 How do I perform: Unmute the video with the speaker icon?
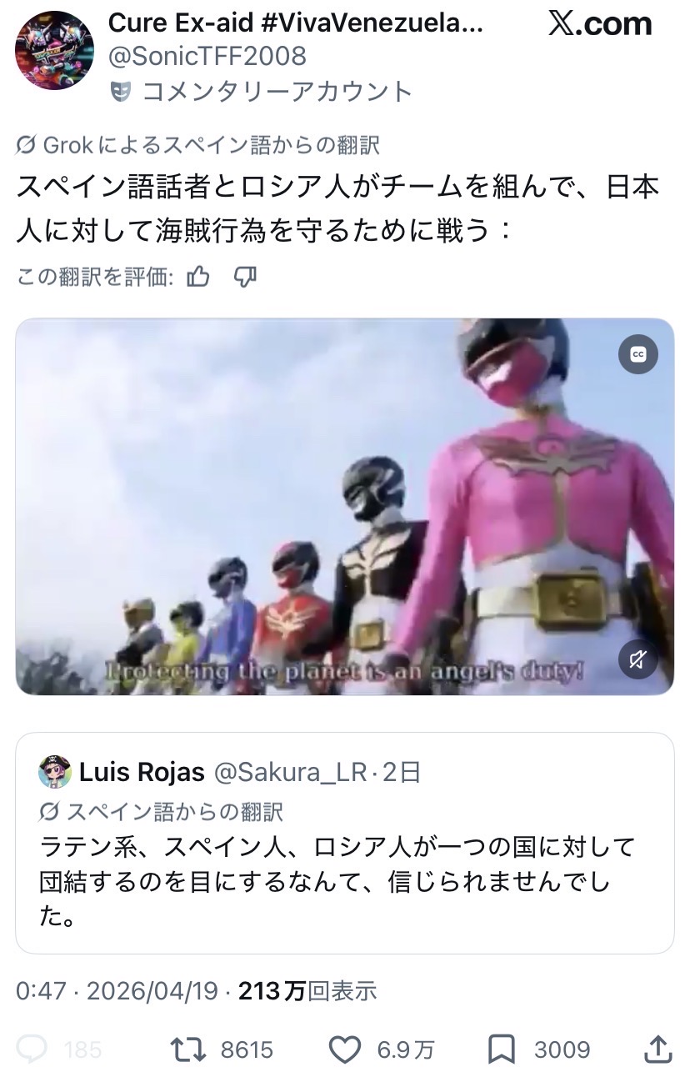pyautogui.click(x=638, y=660)
